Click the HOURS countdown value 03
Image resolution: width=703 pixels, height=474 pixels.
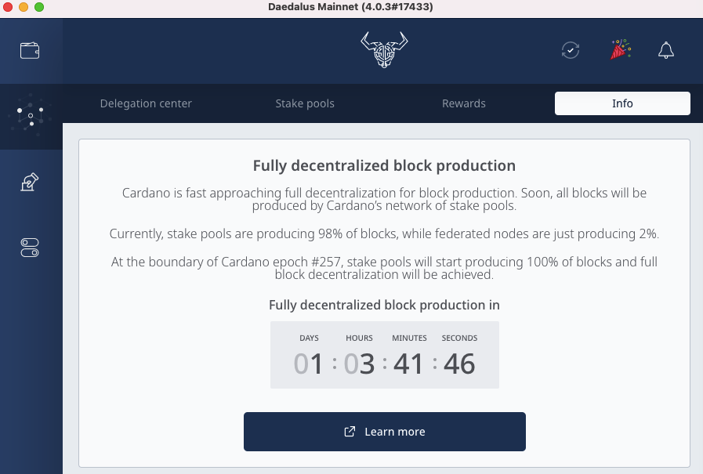pyautogui.click(x=359, y=364)
